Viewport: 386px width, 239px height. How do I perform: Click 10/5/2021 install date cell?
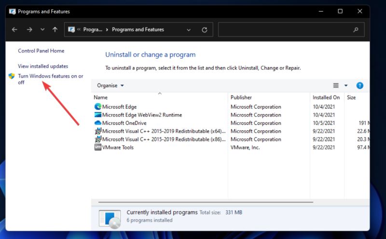coord(324,123)
